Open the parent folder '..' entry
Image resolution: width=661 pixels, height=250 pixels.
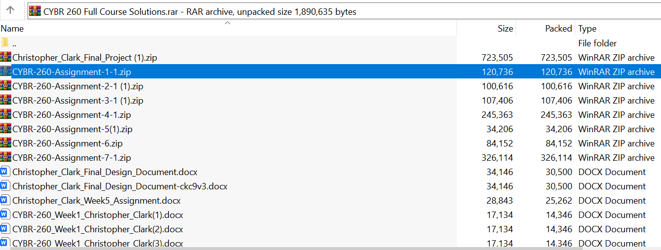coord(15,43)
